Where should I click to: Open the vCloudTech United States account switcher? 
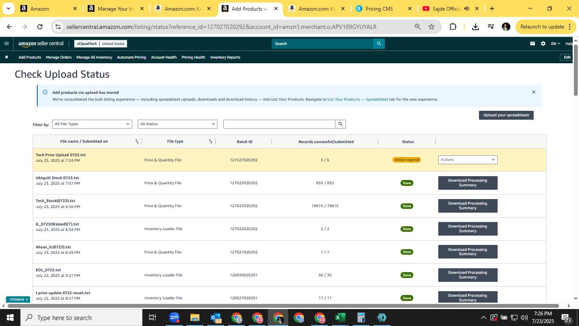[x=100, y=43]
